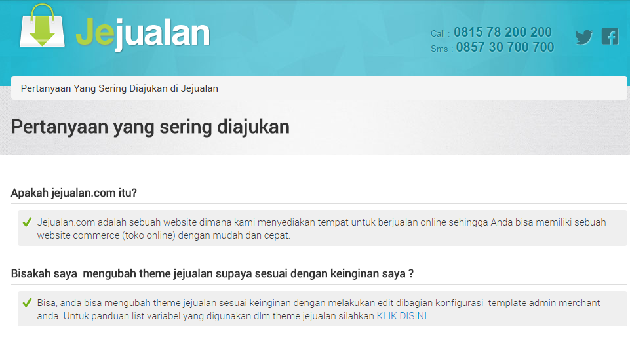Screen dimensions: 630x354
Task: Click the page heading Pertanyaan yang sering diajukan
Action: click(x=150, y=127)
